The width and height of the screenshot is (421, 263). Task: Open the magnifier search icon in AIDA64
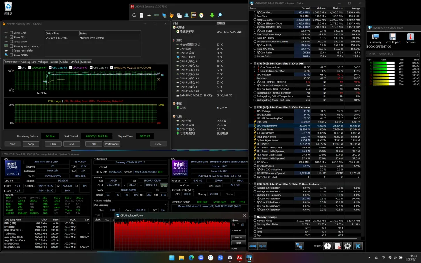click(219, 15)
